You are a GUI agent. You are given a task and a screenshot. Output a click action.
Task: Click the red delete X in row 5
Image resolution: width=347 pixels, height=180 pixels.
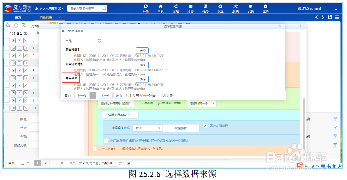click(26, 71)
